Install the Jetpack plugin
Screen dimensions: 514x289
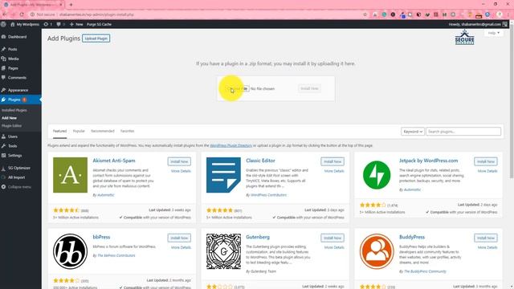coord(486,161)
